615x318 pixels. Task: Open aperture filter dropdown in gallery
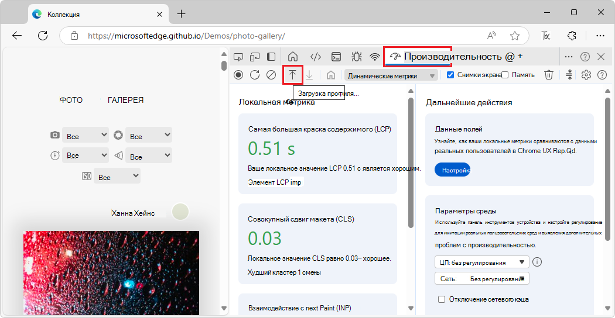pyautogui.click(x=149, y=136)
